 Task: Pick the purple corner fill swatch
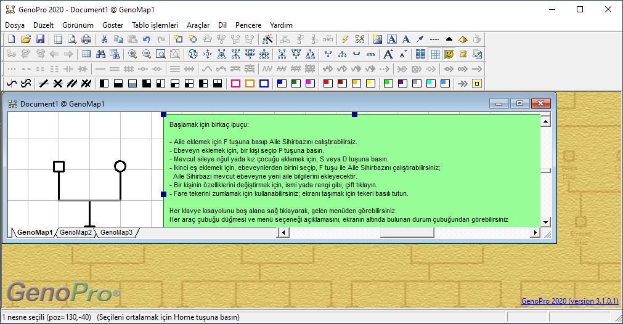tap(402, 83)
